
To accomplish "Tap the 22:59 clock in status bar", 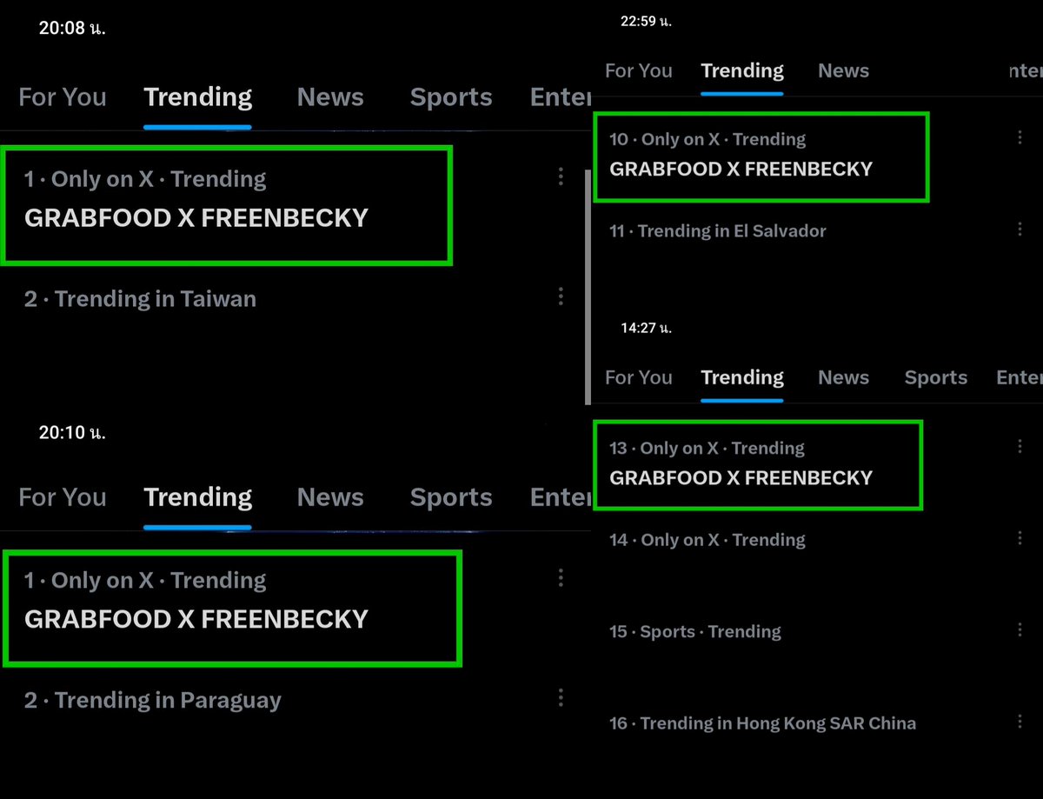I will (646, 22).
